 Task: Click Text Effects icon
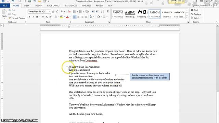56,17
